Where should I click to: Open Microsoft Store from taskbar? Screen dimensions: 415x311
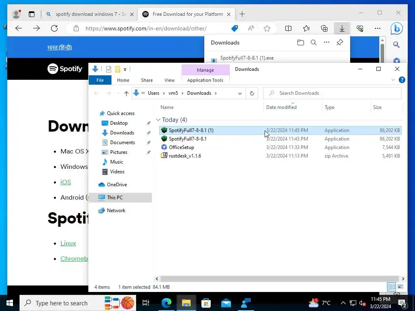(206, 303)
